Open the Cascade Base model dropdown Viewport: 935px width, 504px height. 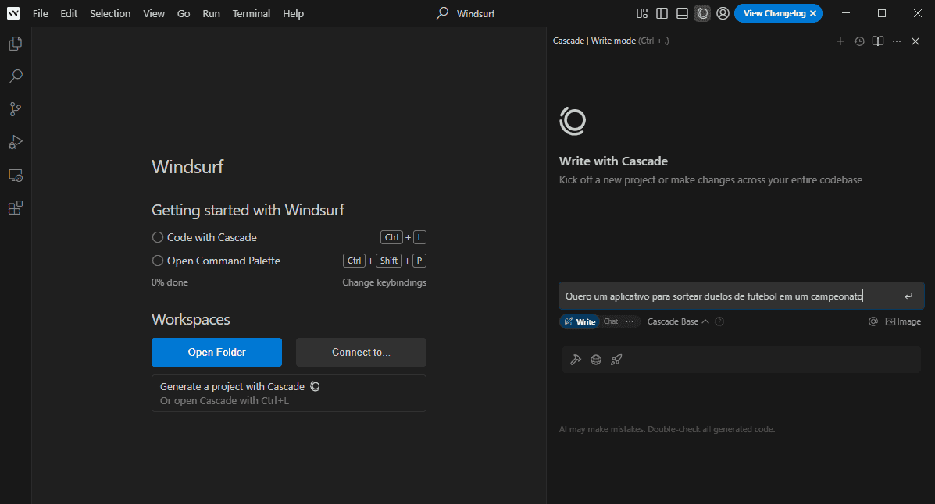tap(678, 321)
